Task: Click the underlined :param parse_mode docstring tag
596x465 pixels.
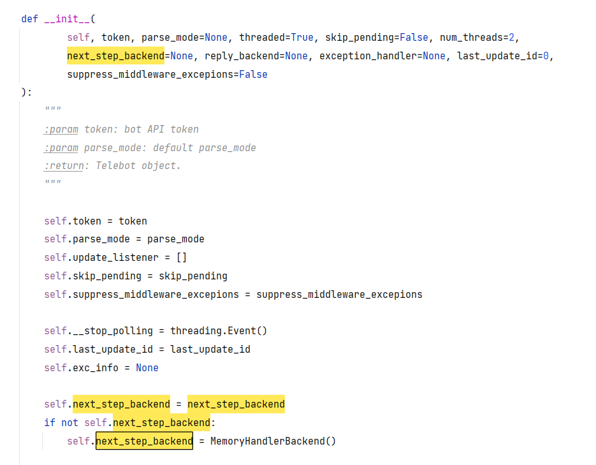Action: 61,147
